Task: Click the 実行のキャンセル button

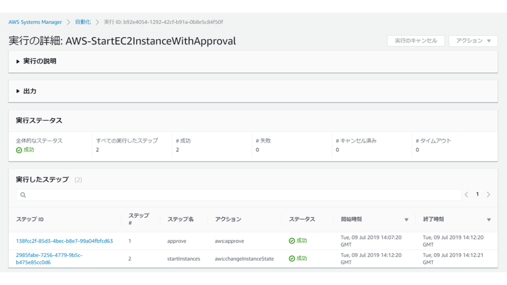Action: click(x=415, y=41)
